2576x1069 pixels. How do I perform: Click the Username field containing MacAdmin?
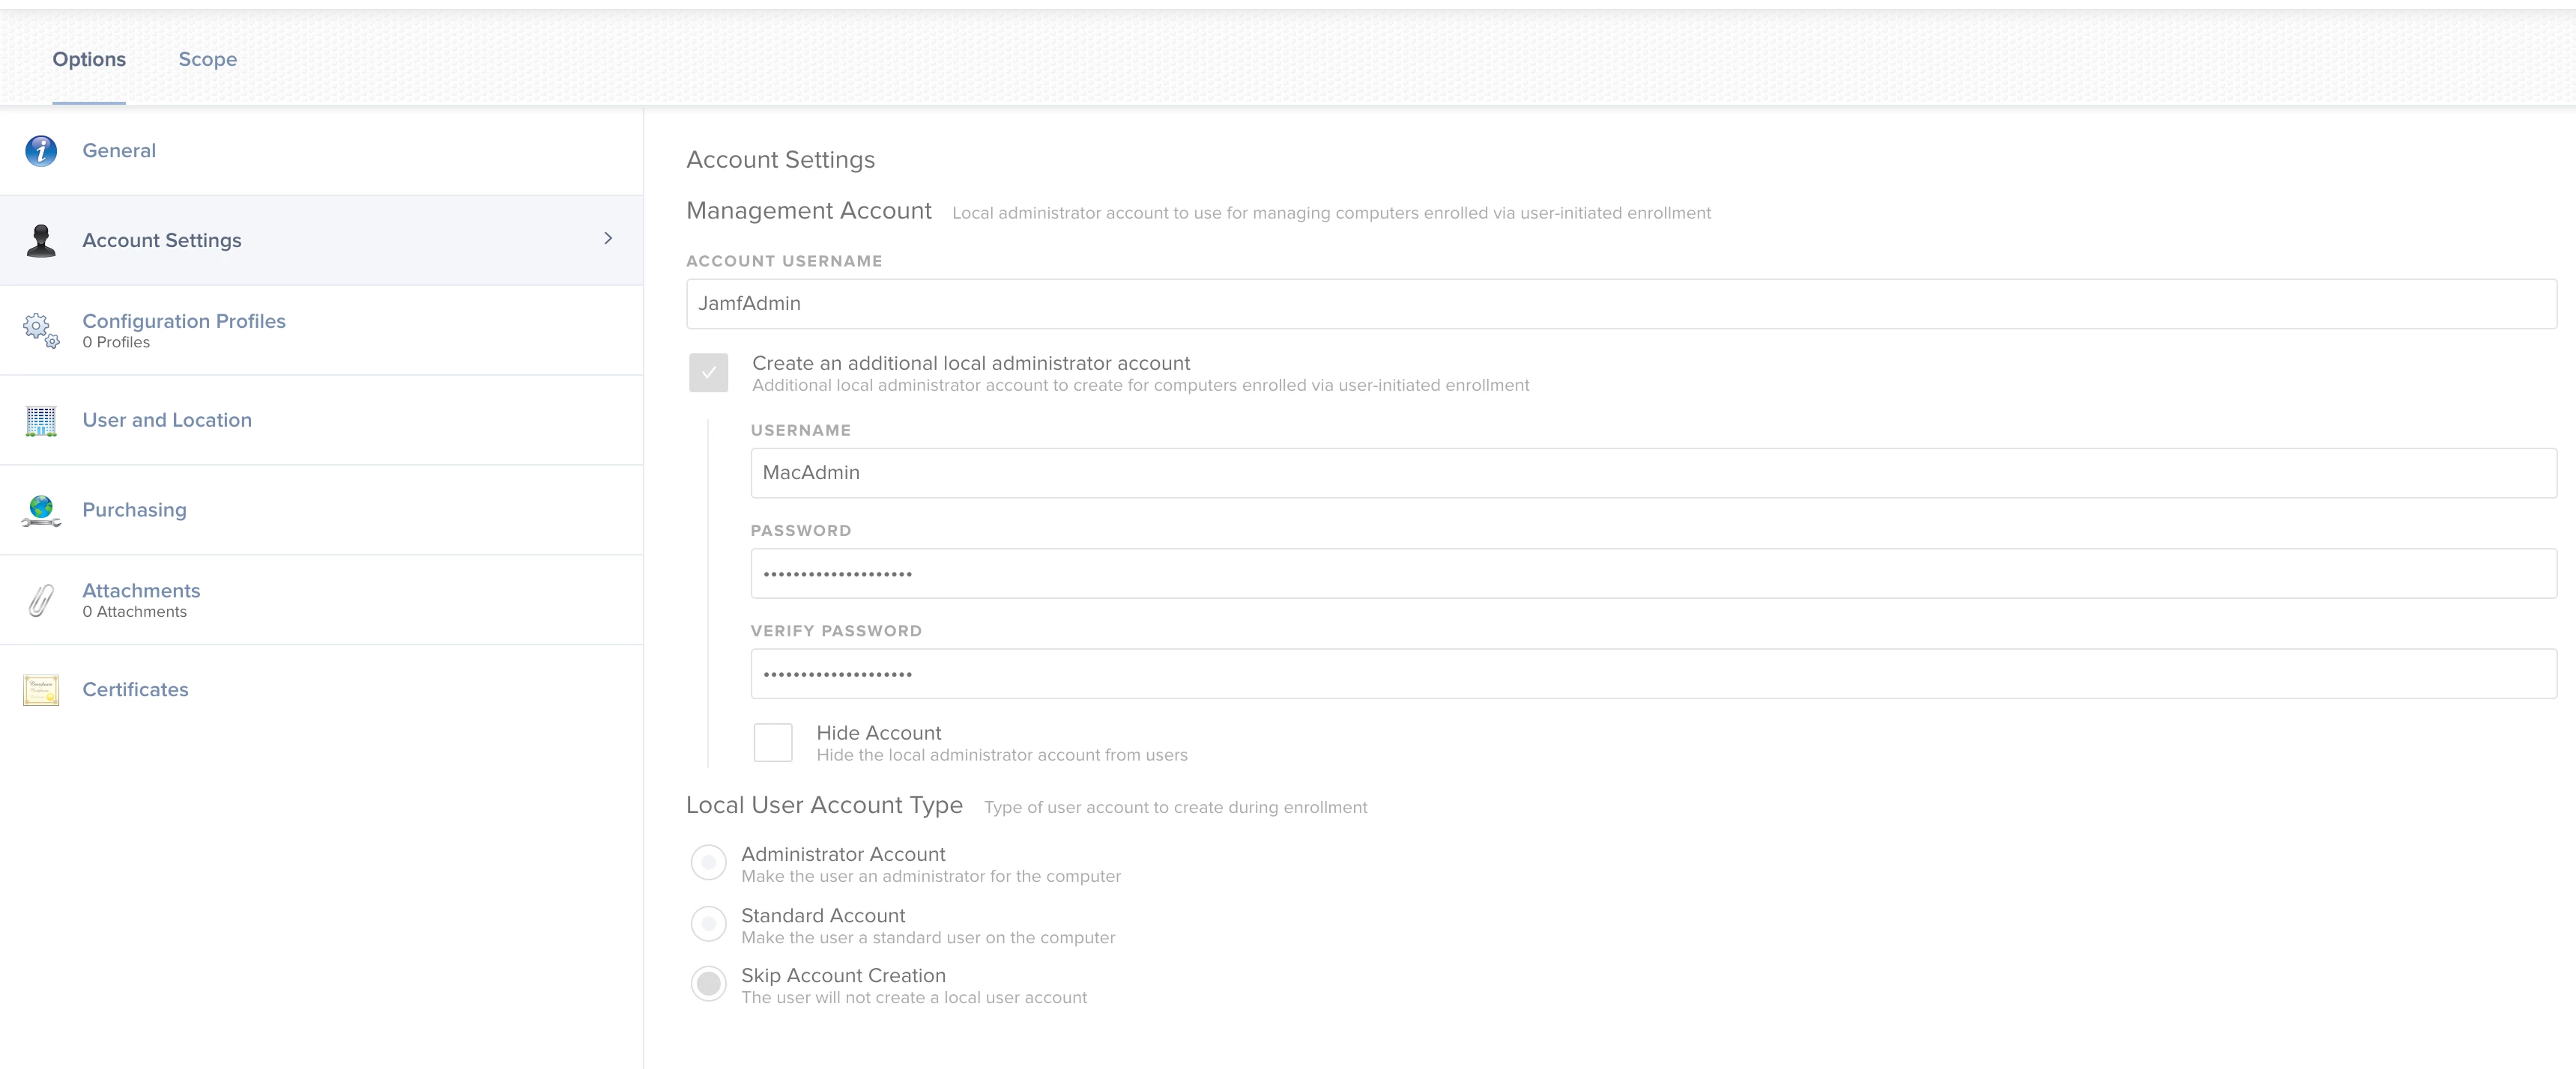click(x=1653, y=474)
